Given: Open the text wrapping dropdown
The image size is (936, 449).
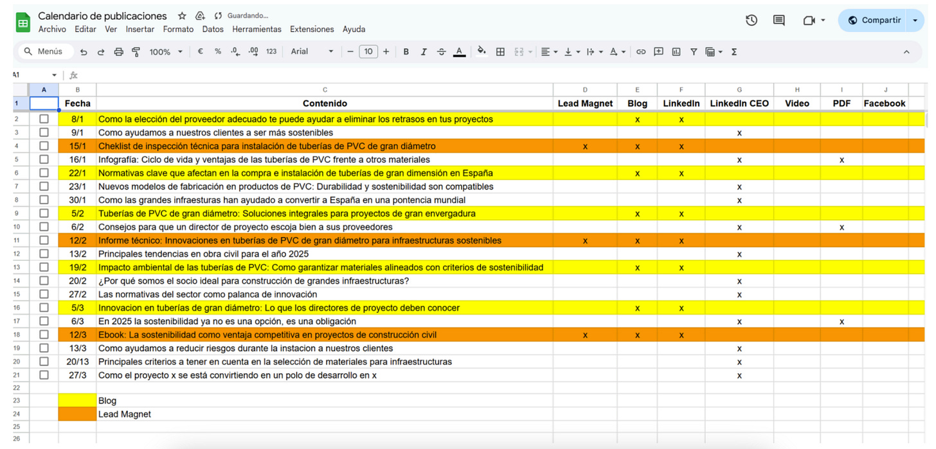Looking at the screenshot, I should (594, 52).
